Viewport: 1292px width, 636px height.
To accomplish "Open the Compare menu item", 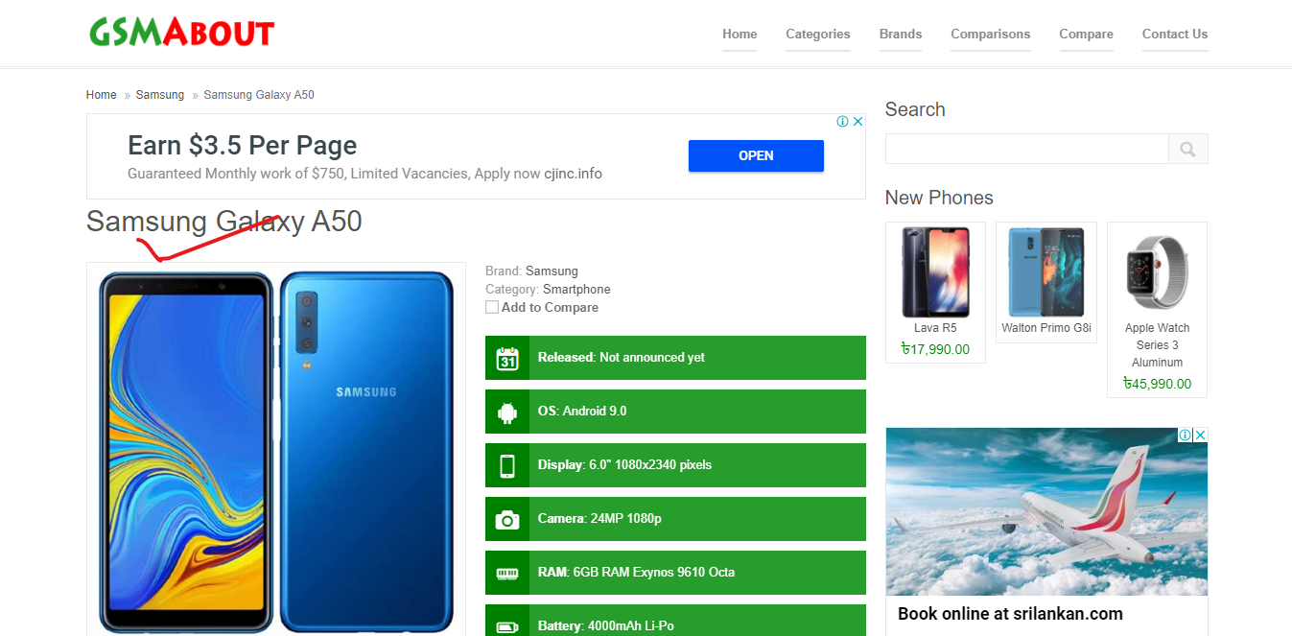I will (x=1086, y=34).
